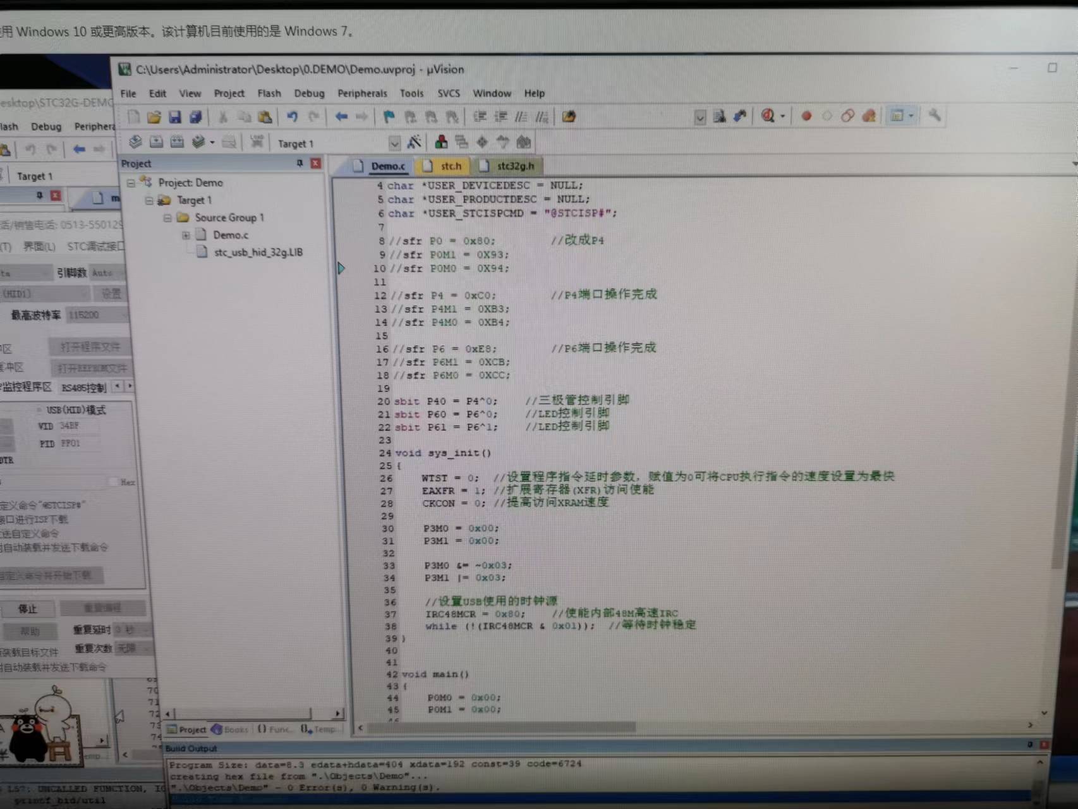1078x809 pixels.
Task: Open the SVCS menu
Action: 449,94
